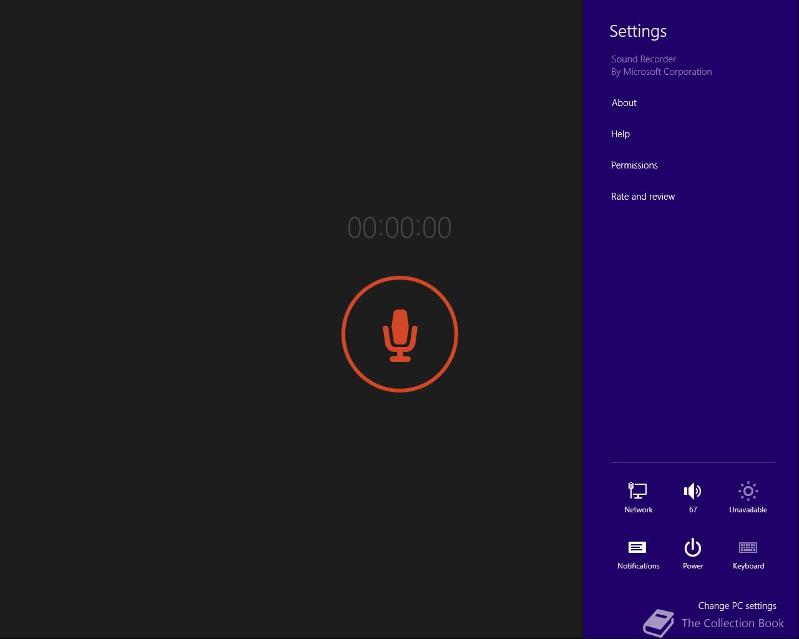The height and width of the screenshot is (639, 799).
Task: Click Change PC settings link
Action: 737,606
